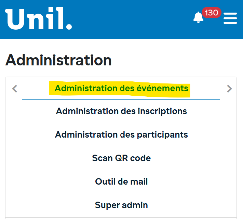Go to previous section with left chevron
243x219 pixels.
pyautogui.click(x=14, y=89)
